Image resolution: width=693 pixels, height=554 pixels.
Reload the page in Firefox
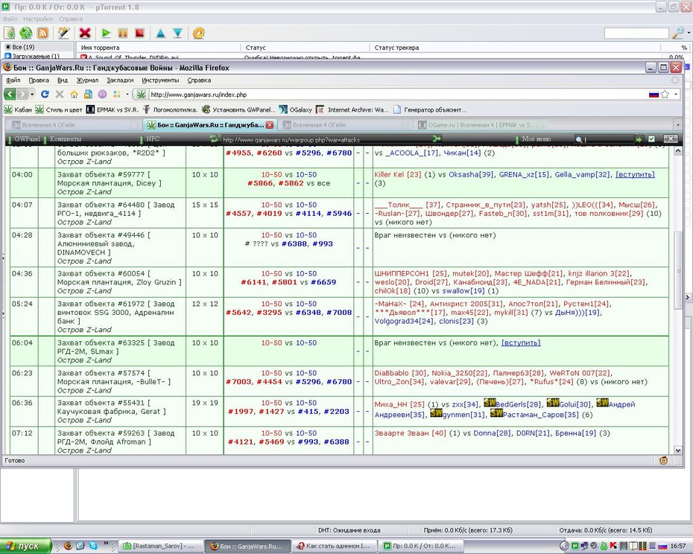click(45, 94)
